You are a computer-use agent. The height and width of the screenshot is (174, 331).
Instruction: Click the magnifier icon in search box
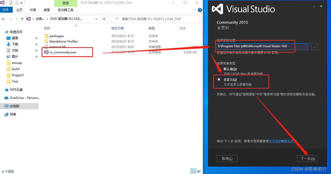coord(117,19)
